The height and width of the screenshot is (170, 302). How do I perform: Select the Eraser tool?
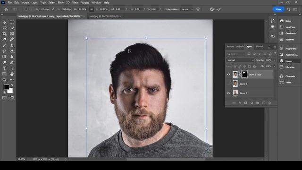tap(12, 51)
